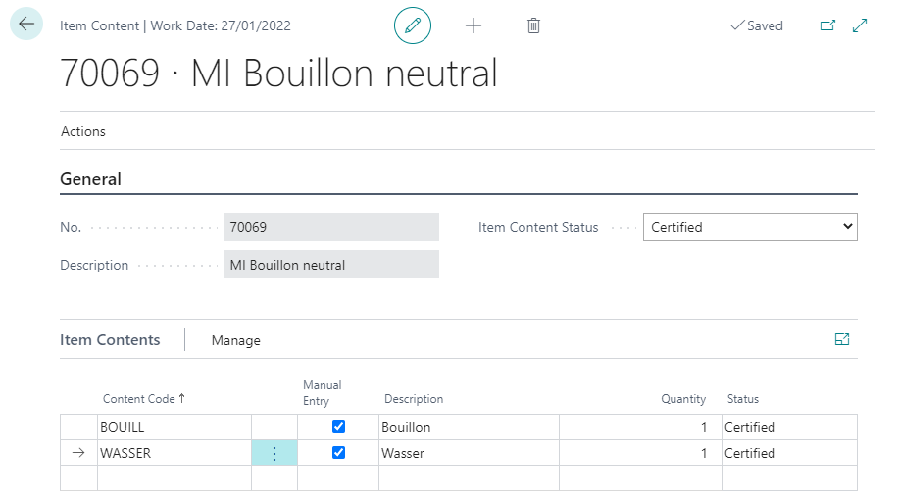Toggle Manual Entry checkbox for WASSER

click(x=339, y=453)
